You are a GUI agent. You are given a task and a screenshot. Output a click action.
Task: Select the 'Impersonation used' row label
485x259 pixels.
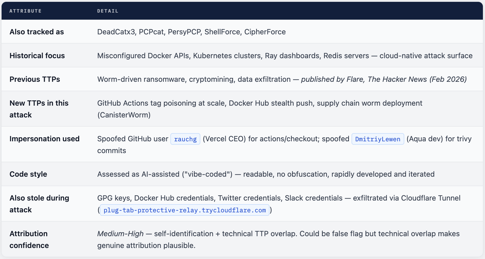44,139
